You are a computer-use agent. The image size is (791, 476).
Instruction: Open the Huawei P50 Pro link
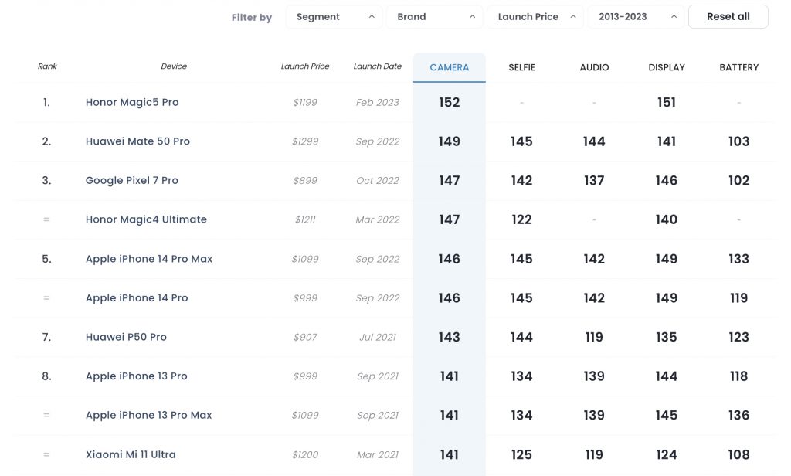point(126,337)
